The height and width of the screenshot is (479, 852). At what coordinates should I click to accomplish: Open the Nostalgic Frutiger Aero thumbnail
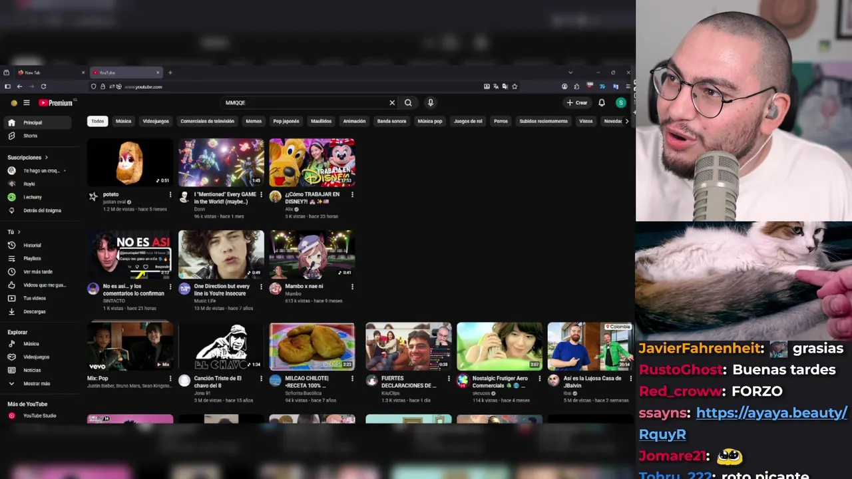[499, 347]
